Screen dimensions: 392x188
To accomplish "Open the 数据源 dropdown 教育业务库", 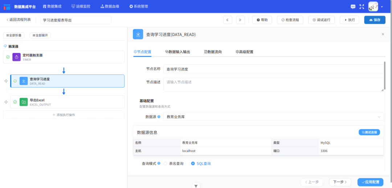I will pos(274,117).
